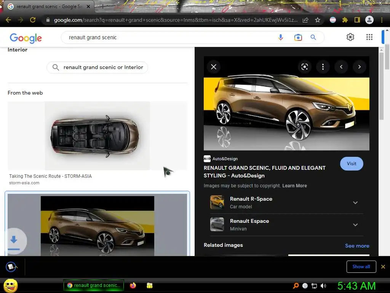This screenshot has height=293, width=390.
Task: Close the image preview panel
Action: [214, 67]
